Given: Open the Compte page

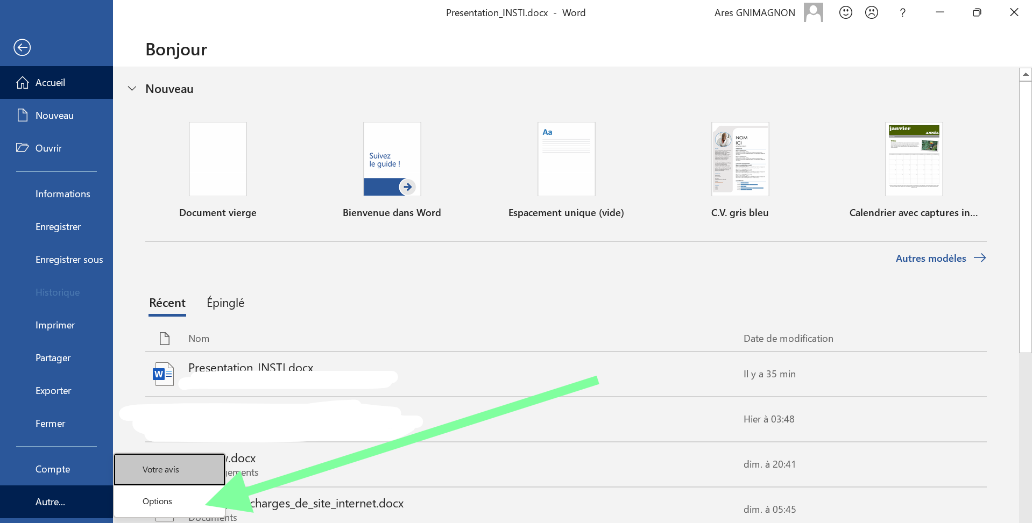Looking at the screenshot, I should [x=56, y=469].
